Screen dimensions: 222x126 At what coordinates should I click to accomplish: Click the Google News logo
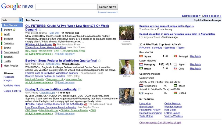click(17, 6)
